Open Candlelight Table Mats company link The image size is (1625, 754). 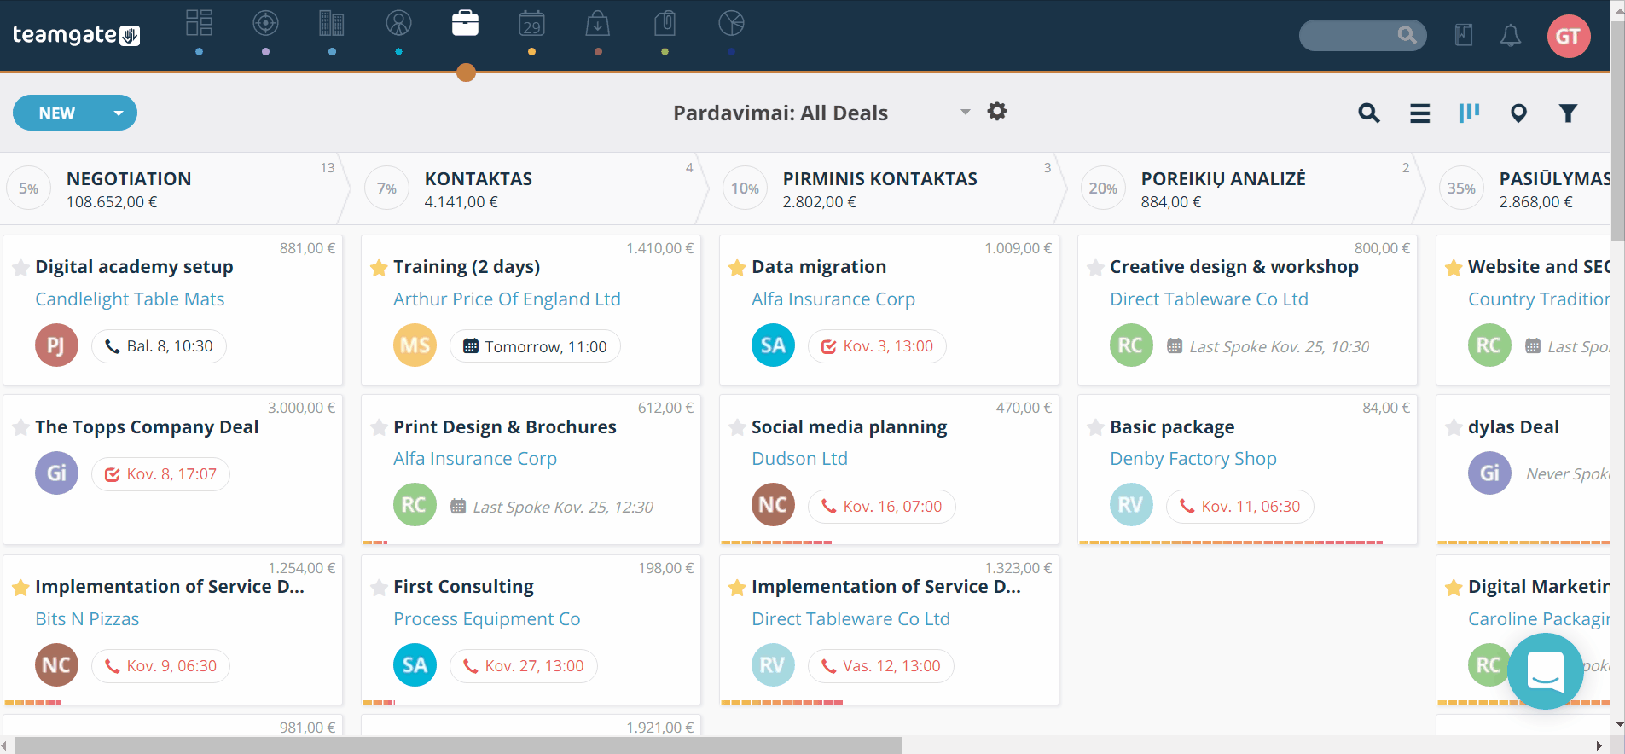[x=130, y=299]
